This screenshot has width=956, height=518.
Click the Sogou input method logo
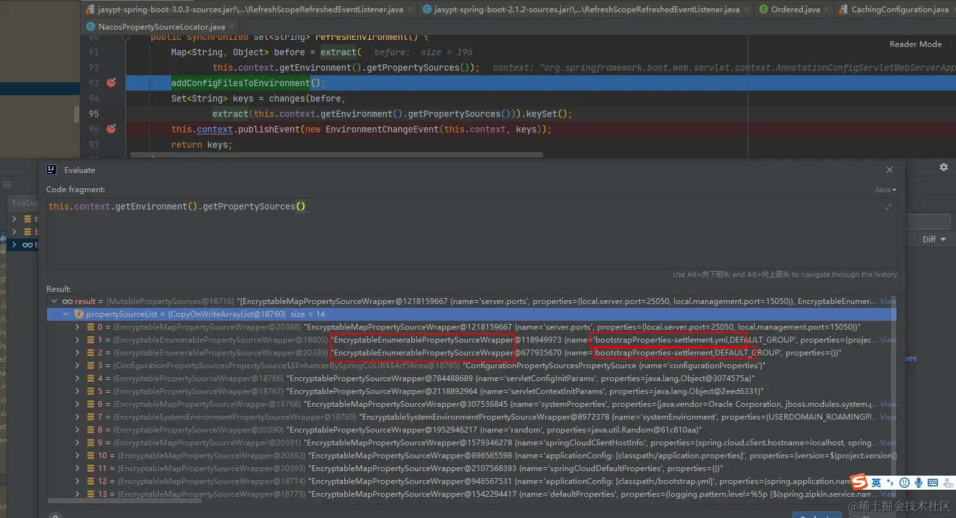pyautogui.click(x=860, y=482)
